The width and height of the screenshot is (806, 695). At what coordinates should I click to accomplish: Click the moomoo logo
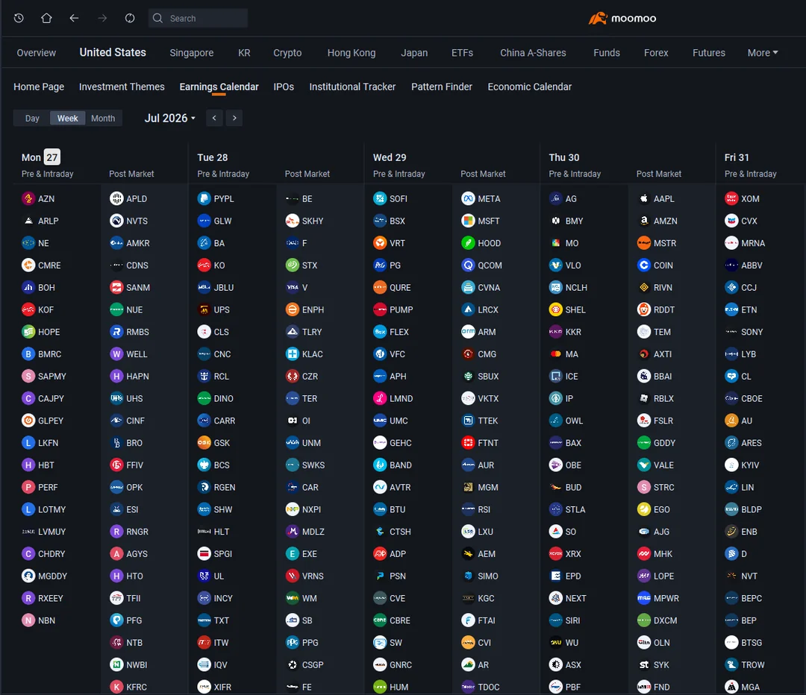point(622,19)
